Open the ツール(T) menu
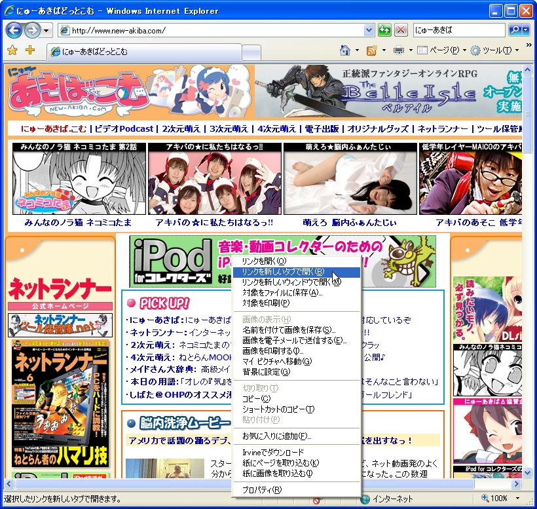The height and width of the screenshot is (509, 537). [x=494, y=50]
